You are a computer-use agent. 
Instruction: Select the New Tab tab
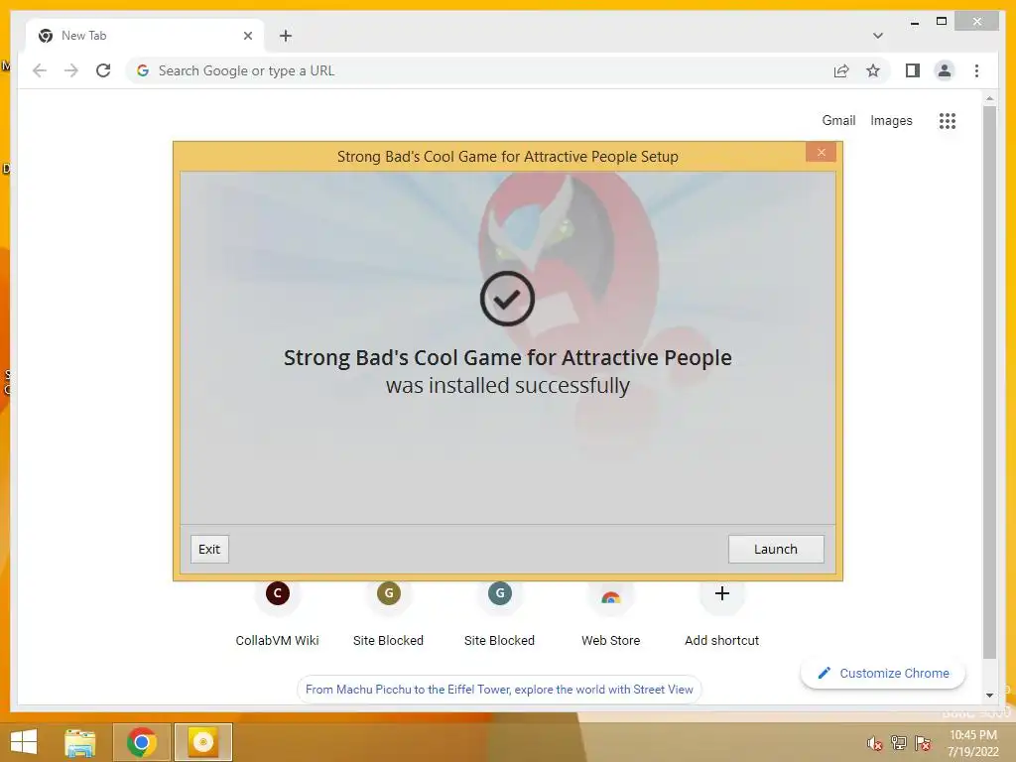pyautogui.click(x=145, y=36)
